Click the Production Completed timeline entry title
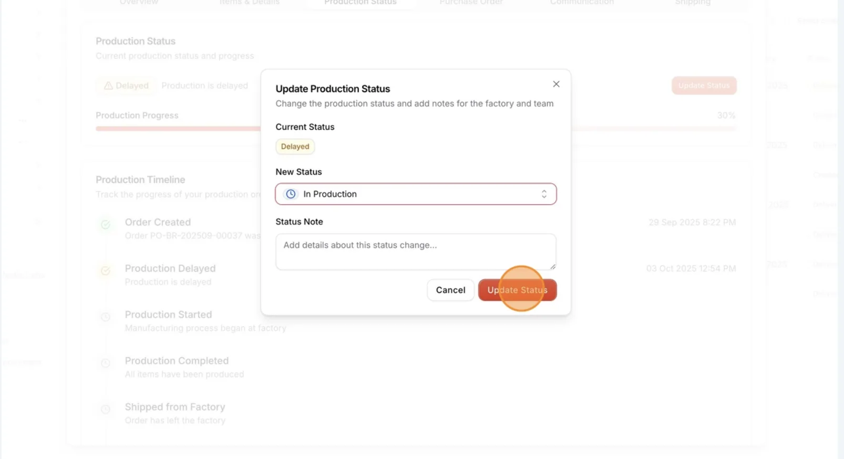Image resolution: width=844 pixels, height=459 pixels. [x=177, y=361]
